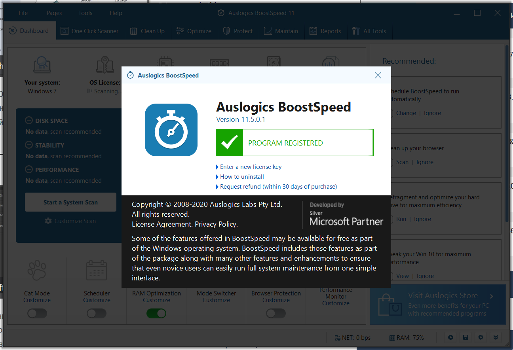Click View for tweak Win 10 recommendation
513x350 pixels.
[x=403, y=276]
